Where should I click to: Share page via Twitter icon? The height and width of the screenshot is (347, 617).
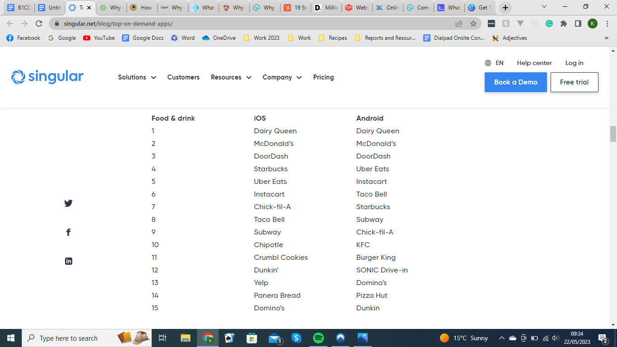[68, 203]
